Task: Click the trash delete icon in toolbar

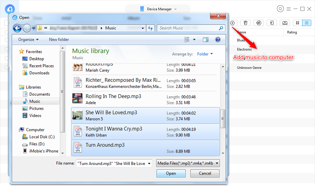Action: pos(245,23)
